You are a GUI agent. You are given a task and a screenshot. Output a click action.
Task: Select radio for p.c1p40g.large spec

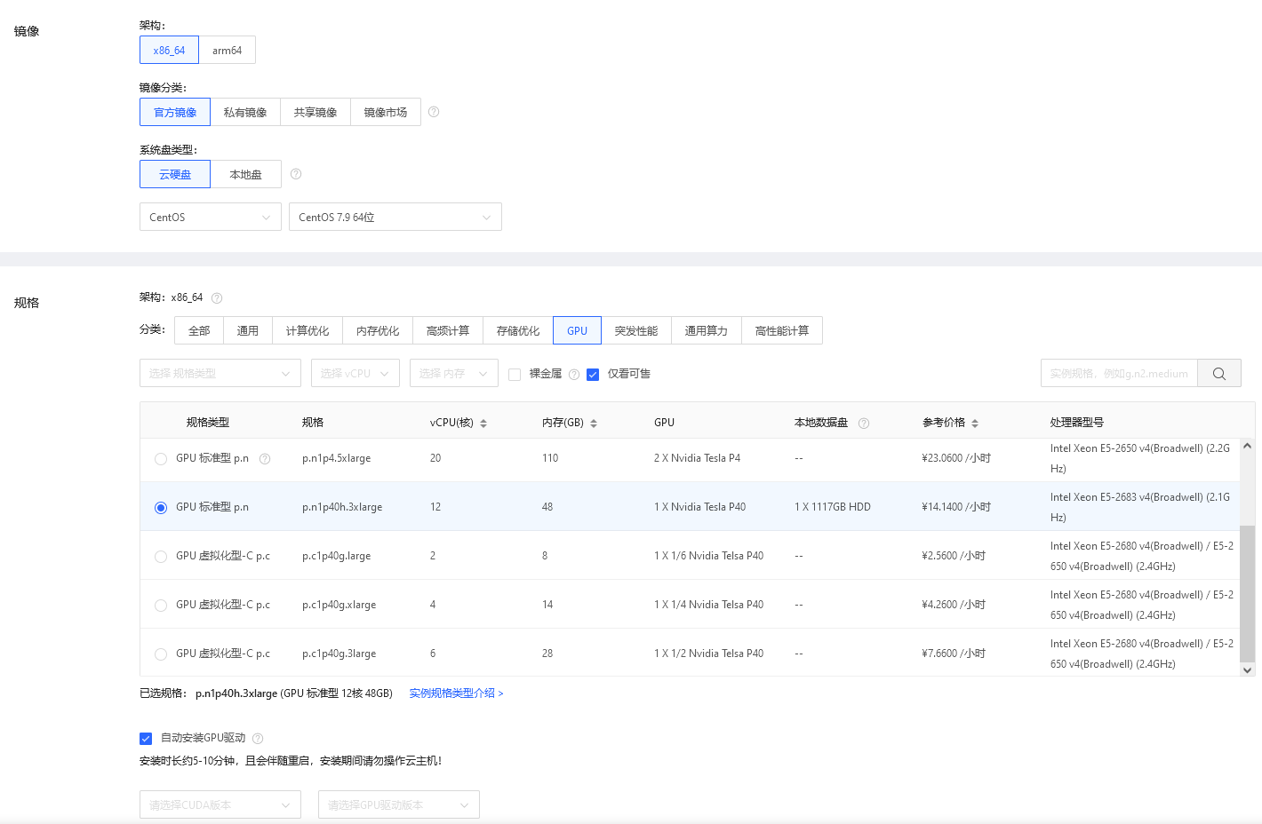(x=161, y=557)
